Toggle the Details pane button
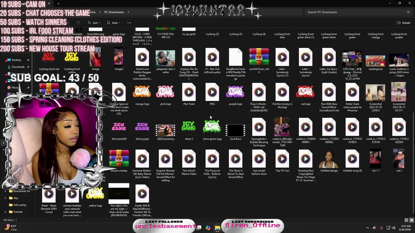Viewport: 415px width, 233px height. coord(404,23)
